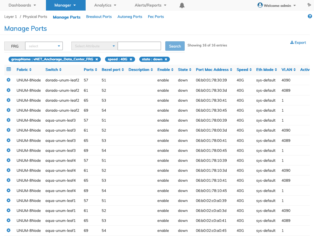Open gear menu for dorado-unum-leaf2 port 69
This screenshot has width=314, height=237.
(8, 110)
